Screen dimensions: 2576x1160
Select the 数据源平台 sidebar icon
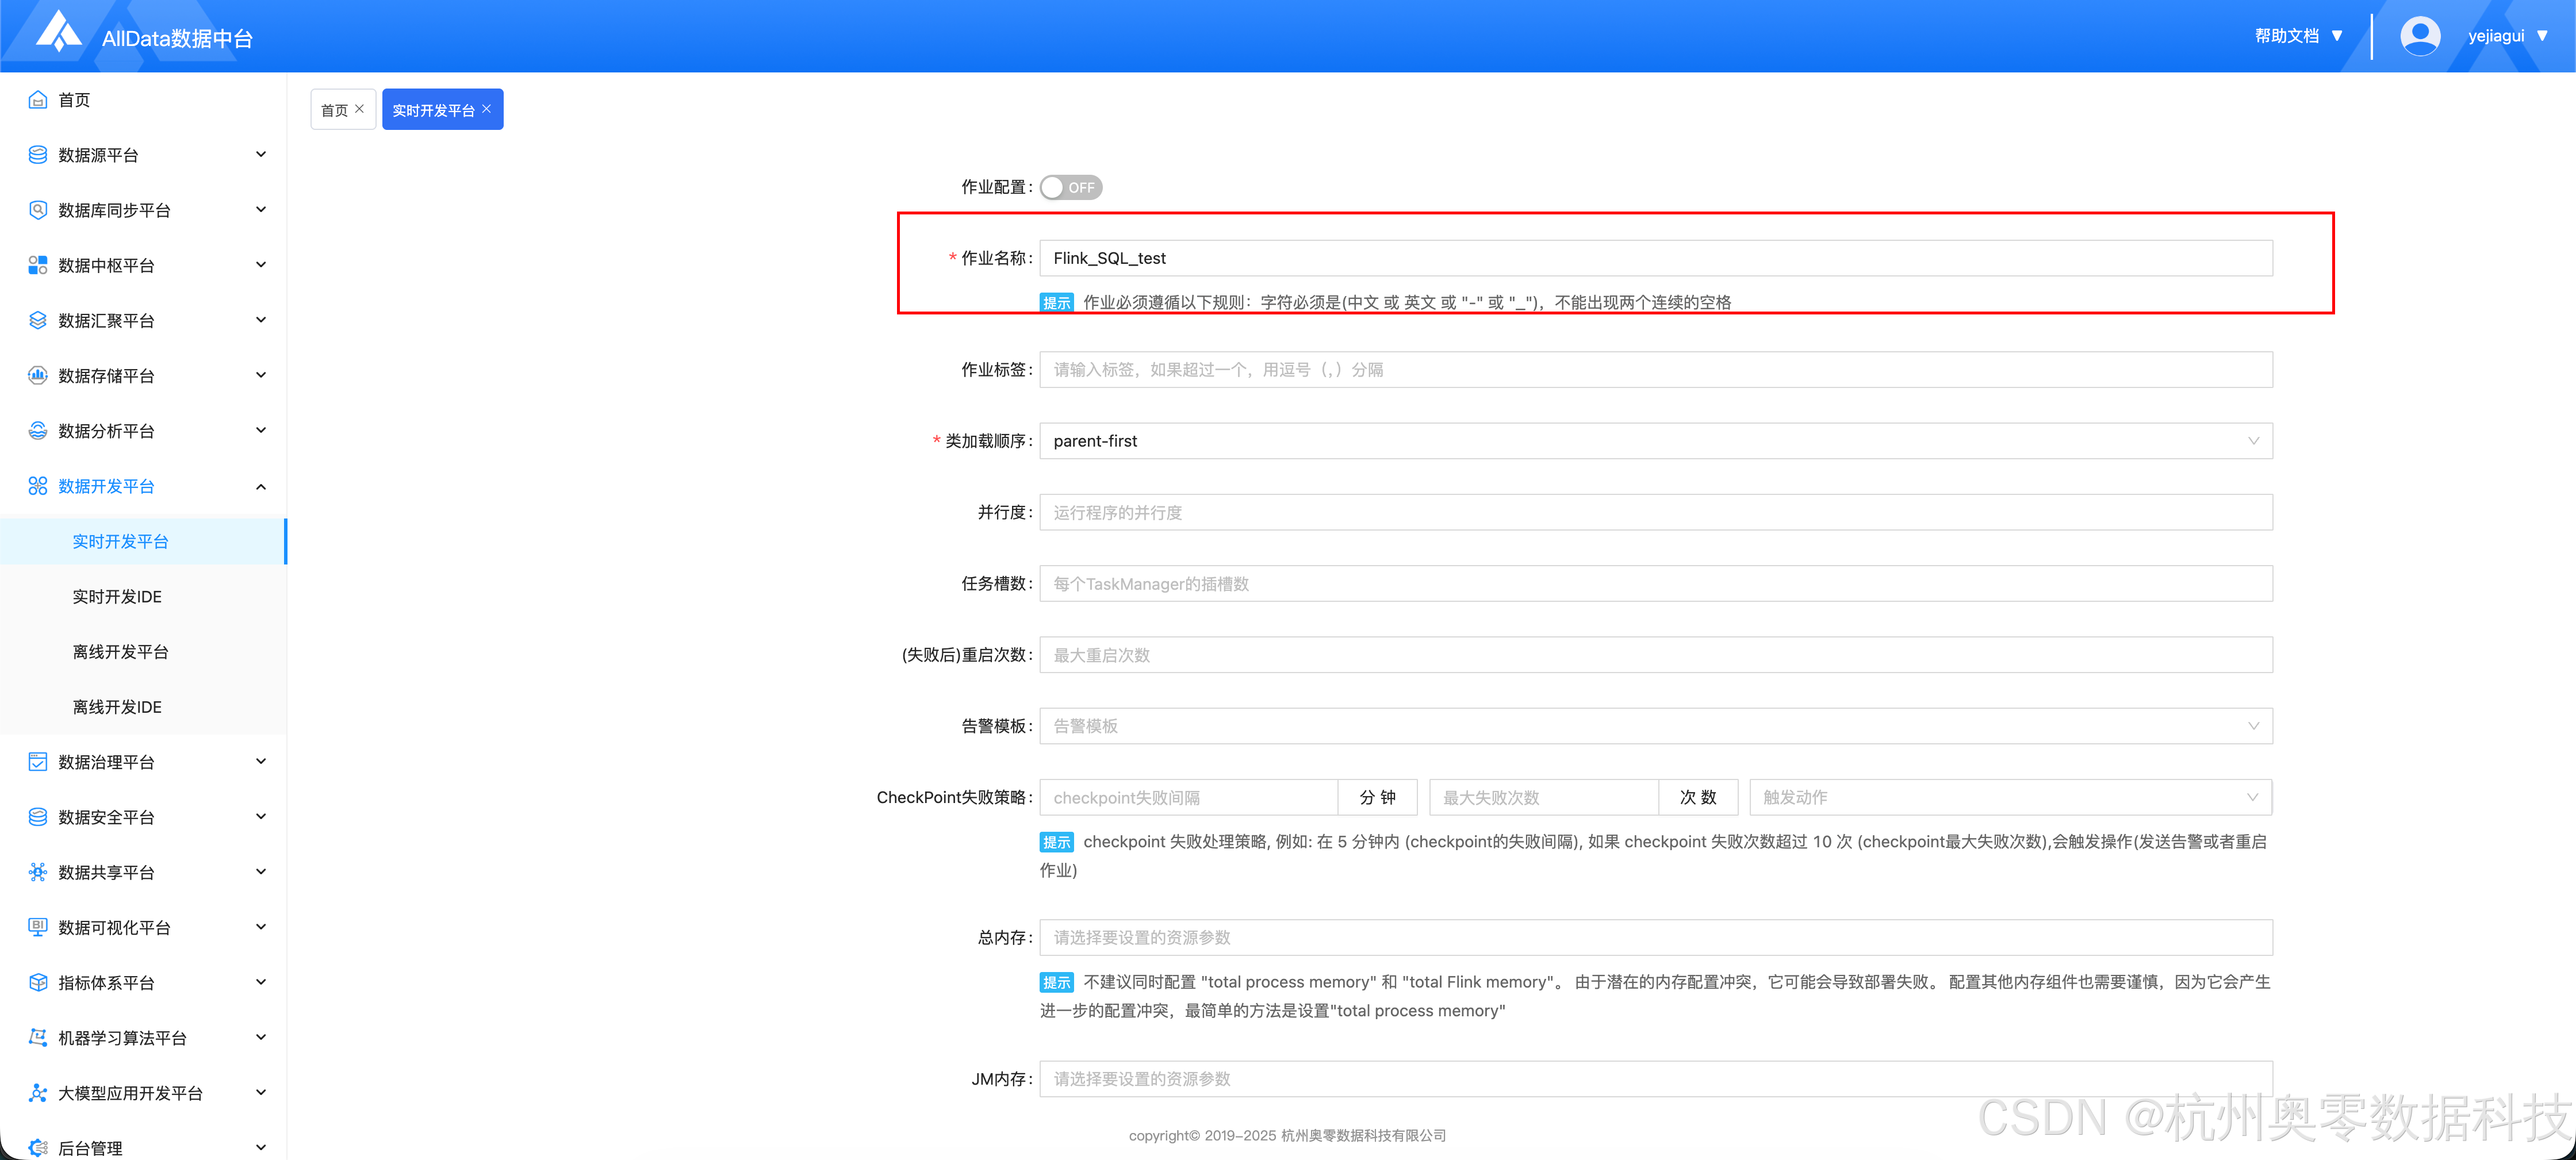[37, 154]
